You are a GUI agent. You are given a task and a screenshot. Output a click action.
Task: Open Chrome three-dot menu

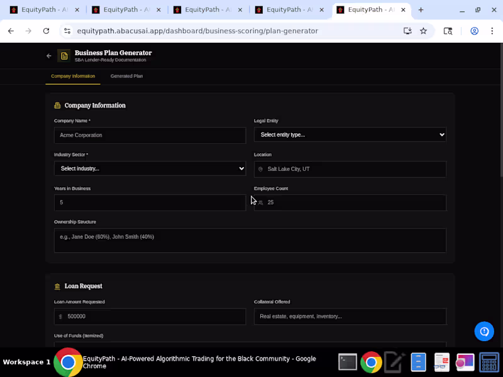[492, 31]
